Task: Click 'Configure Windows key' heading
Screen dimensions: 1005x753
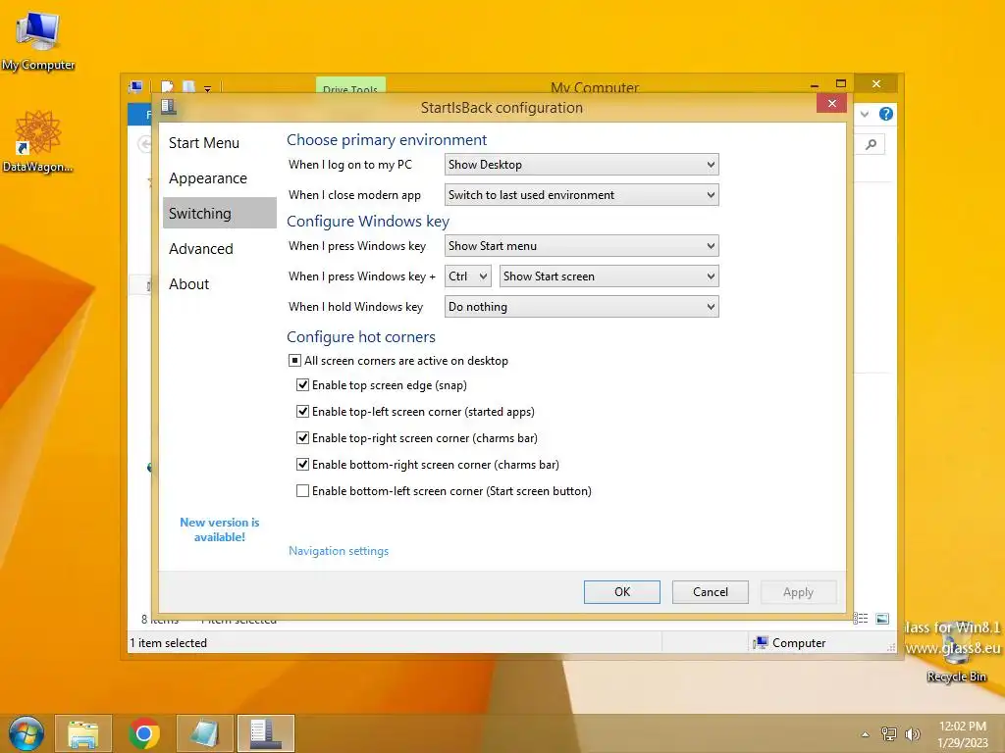Action: point(368,221)
